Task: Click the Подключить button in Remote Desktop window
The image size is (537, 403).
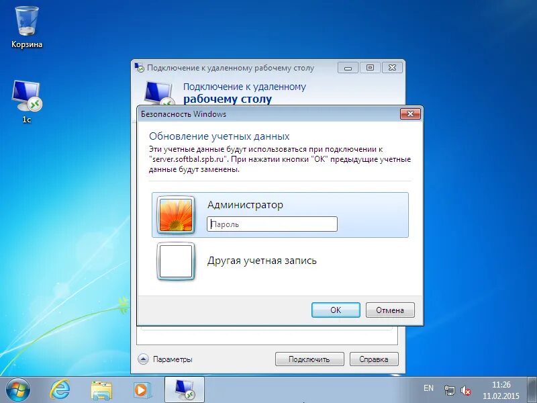Action: (x=309, y=359)
